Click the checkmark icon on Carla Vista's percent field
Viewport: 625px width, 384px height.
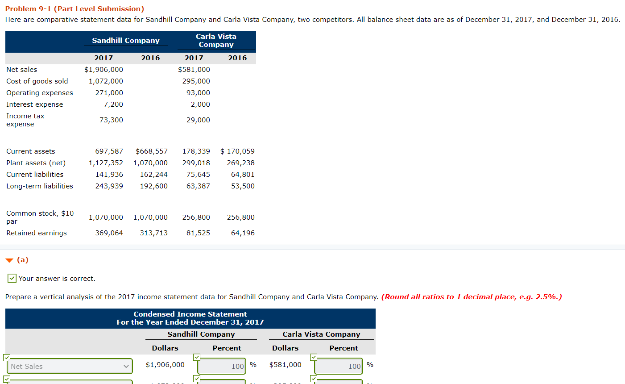pos(314,357)
